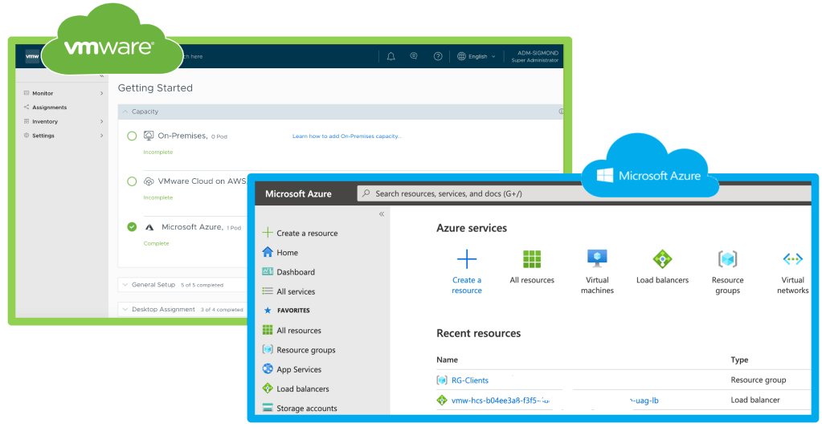Click the Create a resource tile label

[x=467, y=285]
